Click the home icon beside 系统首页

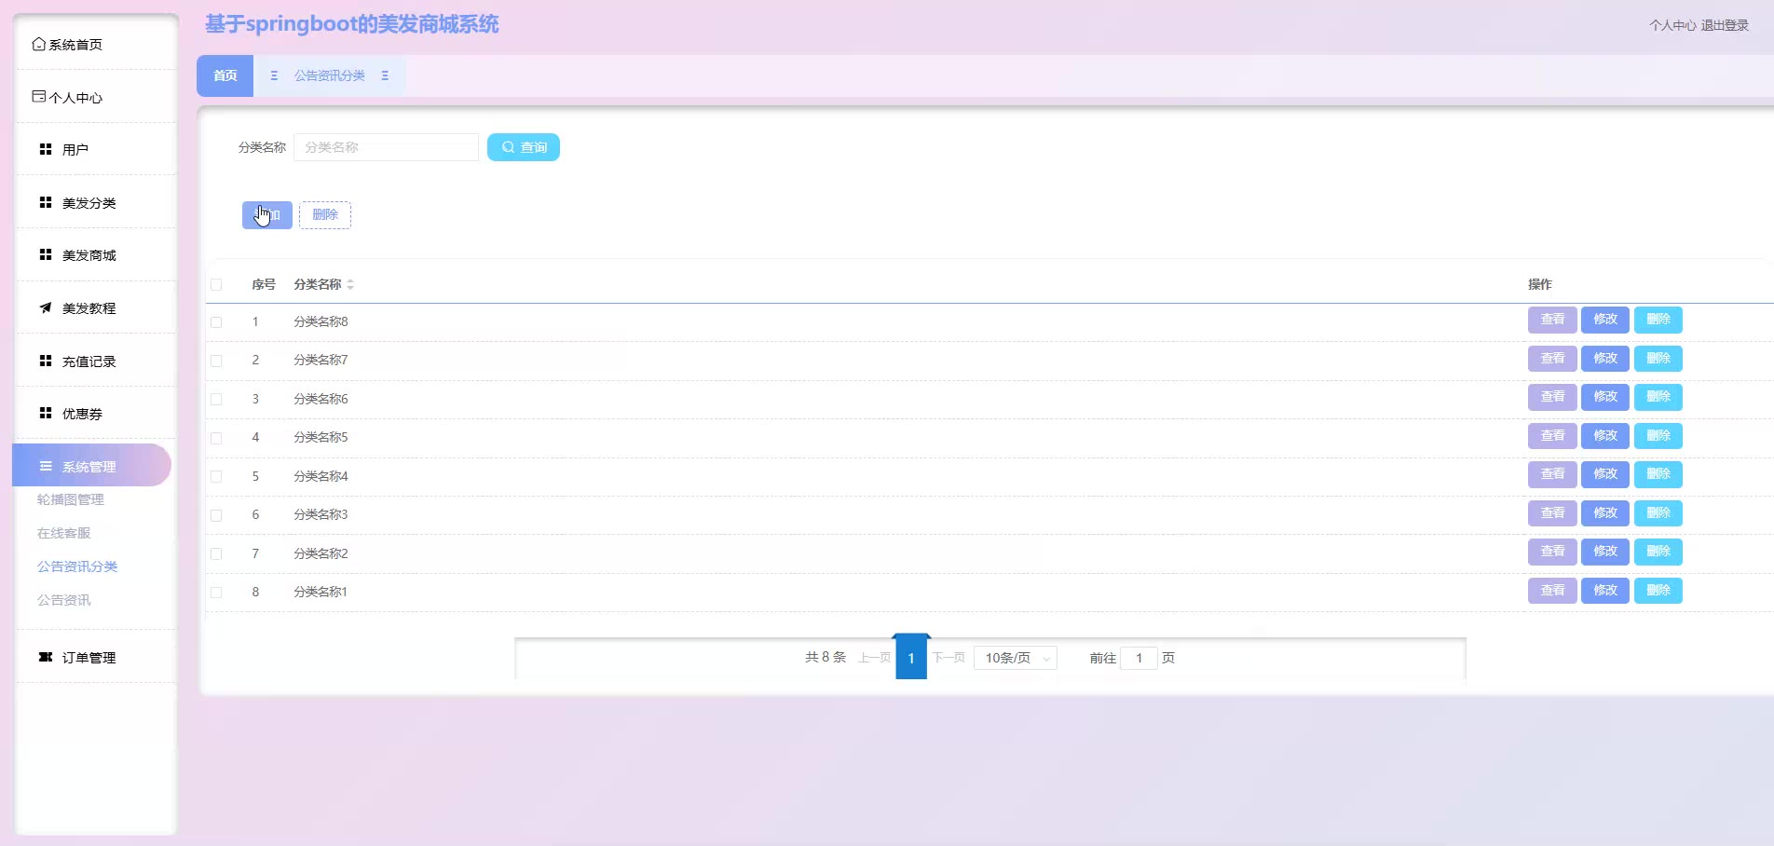click(x=38, y=44)
